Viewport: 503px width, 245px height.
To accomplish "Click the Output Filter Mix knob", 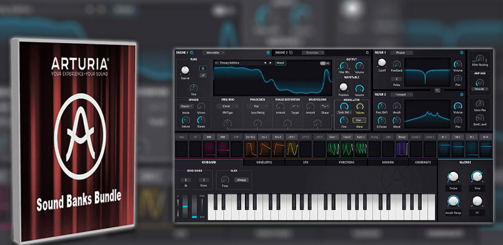I will 344,66.
